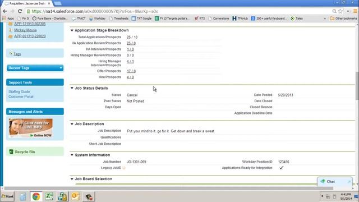Click the Tags link in sidebar
Image resolution: width=359 pixels, height=202 pixels.
pos(17,54)
